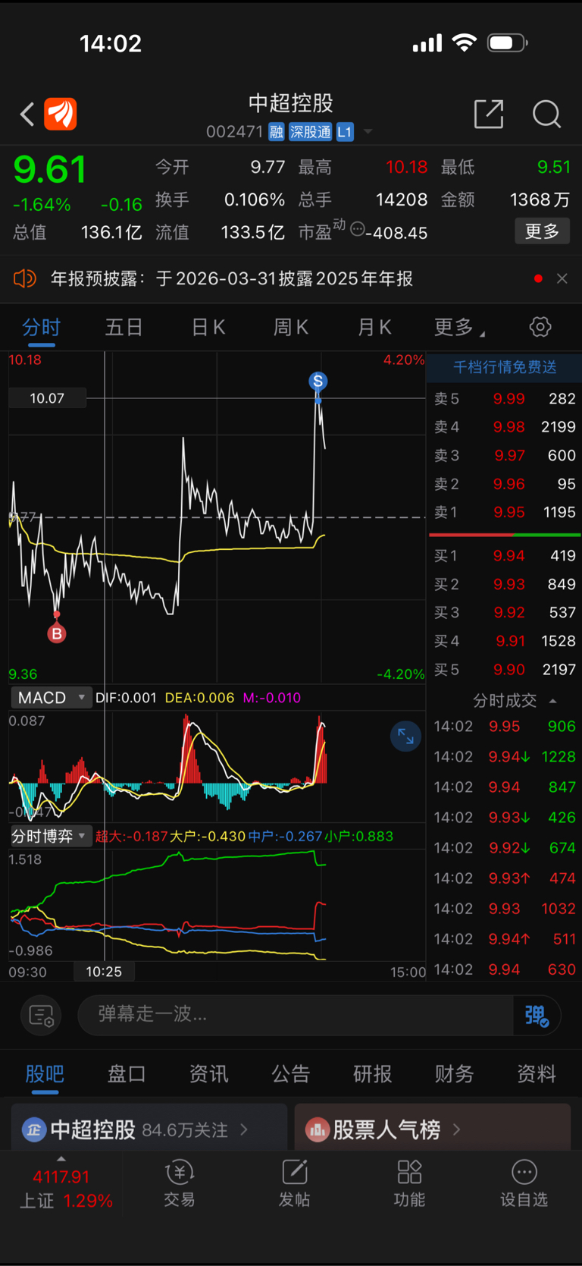Tap the L1 level badge
Screen dimensions: 582x1266
pyautogui.click(x=345, y=132)
